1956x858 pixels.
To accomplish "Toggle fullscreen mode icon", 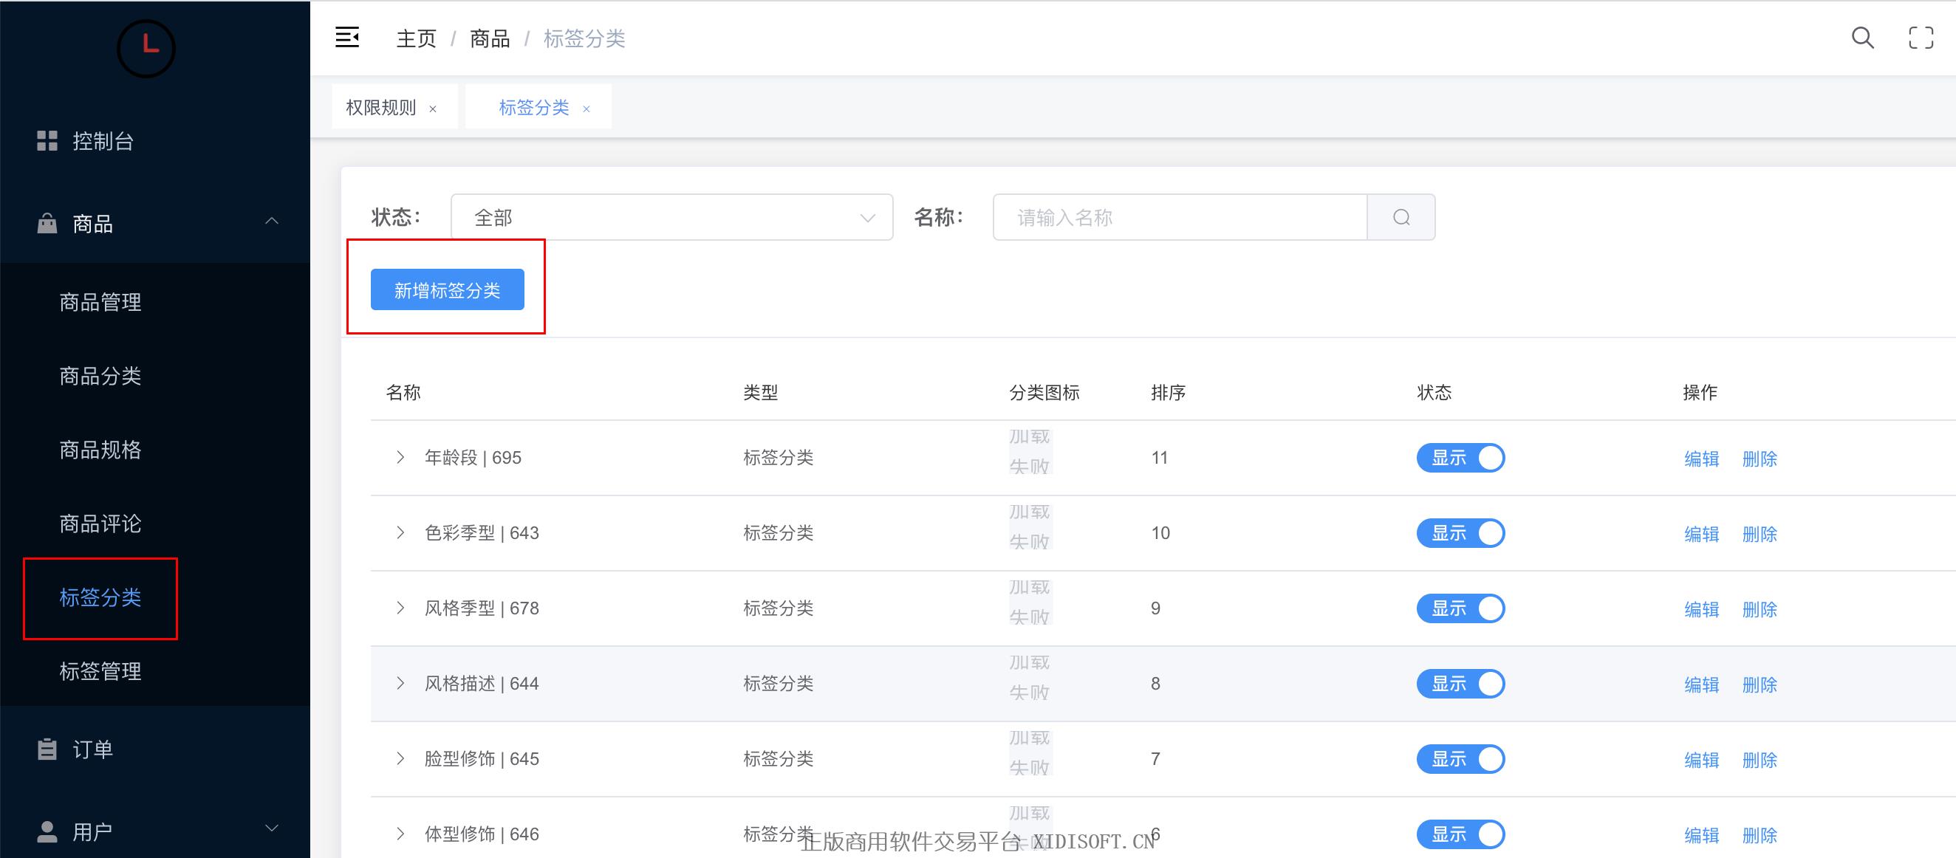I will click(x=1921, y=38).
